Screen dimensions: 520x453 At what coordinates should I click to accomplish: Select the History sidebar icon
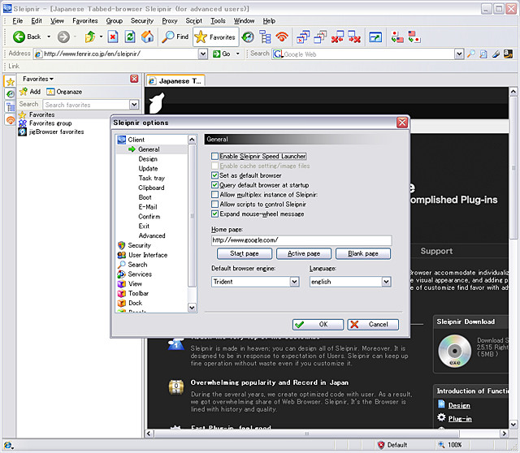[11, 94]
